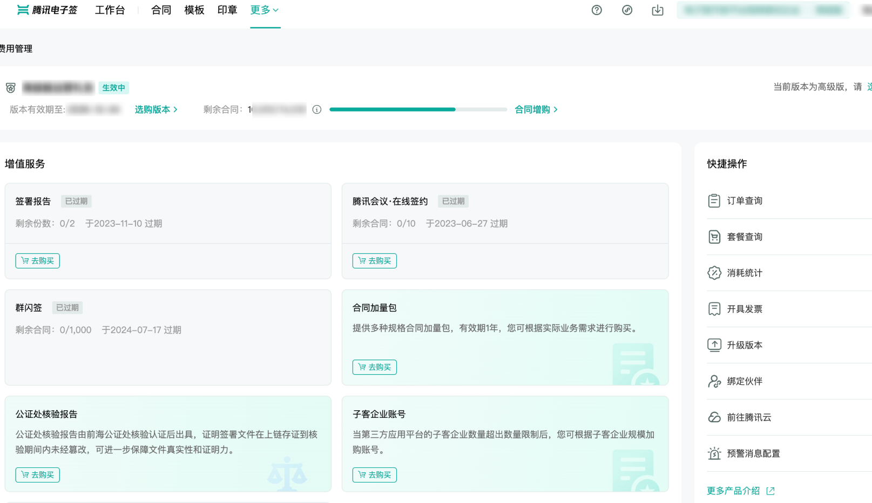Open 消耗统计 in quick actions
The height and width of the screenshot is (503, 872).
(744, 273)
